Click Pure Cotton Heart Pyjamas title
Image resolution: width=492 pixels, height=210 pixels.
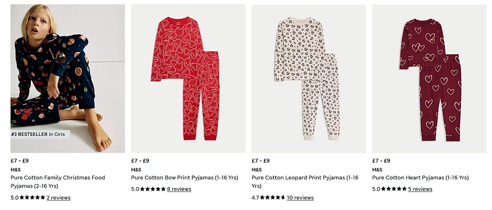tap(420, 178)
